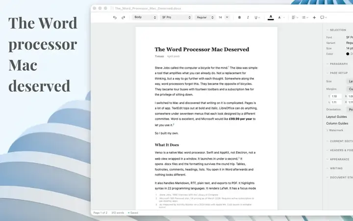
Task: Collapse the SELECTION section in the inspector
Action: pyautogui.click(x=336, y=30)
